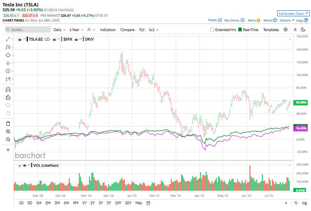Select the 6M time range
The image size is (311, 211).
tap(66, 203)
